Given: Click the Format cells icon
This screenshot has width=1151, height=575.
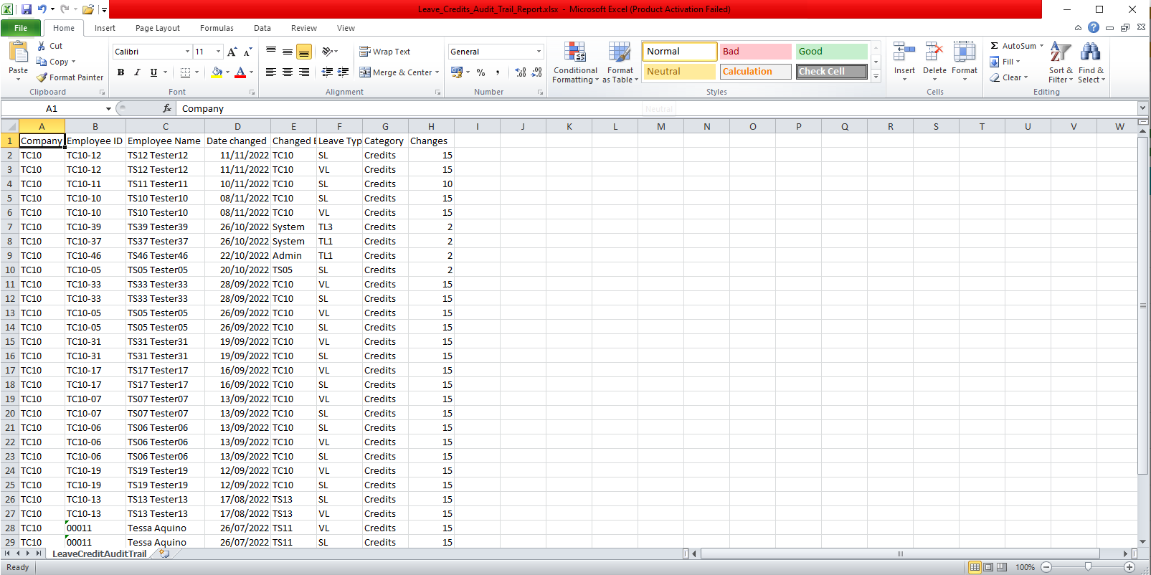Looking at the screenshot, I should (965, 52).
